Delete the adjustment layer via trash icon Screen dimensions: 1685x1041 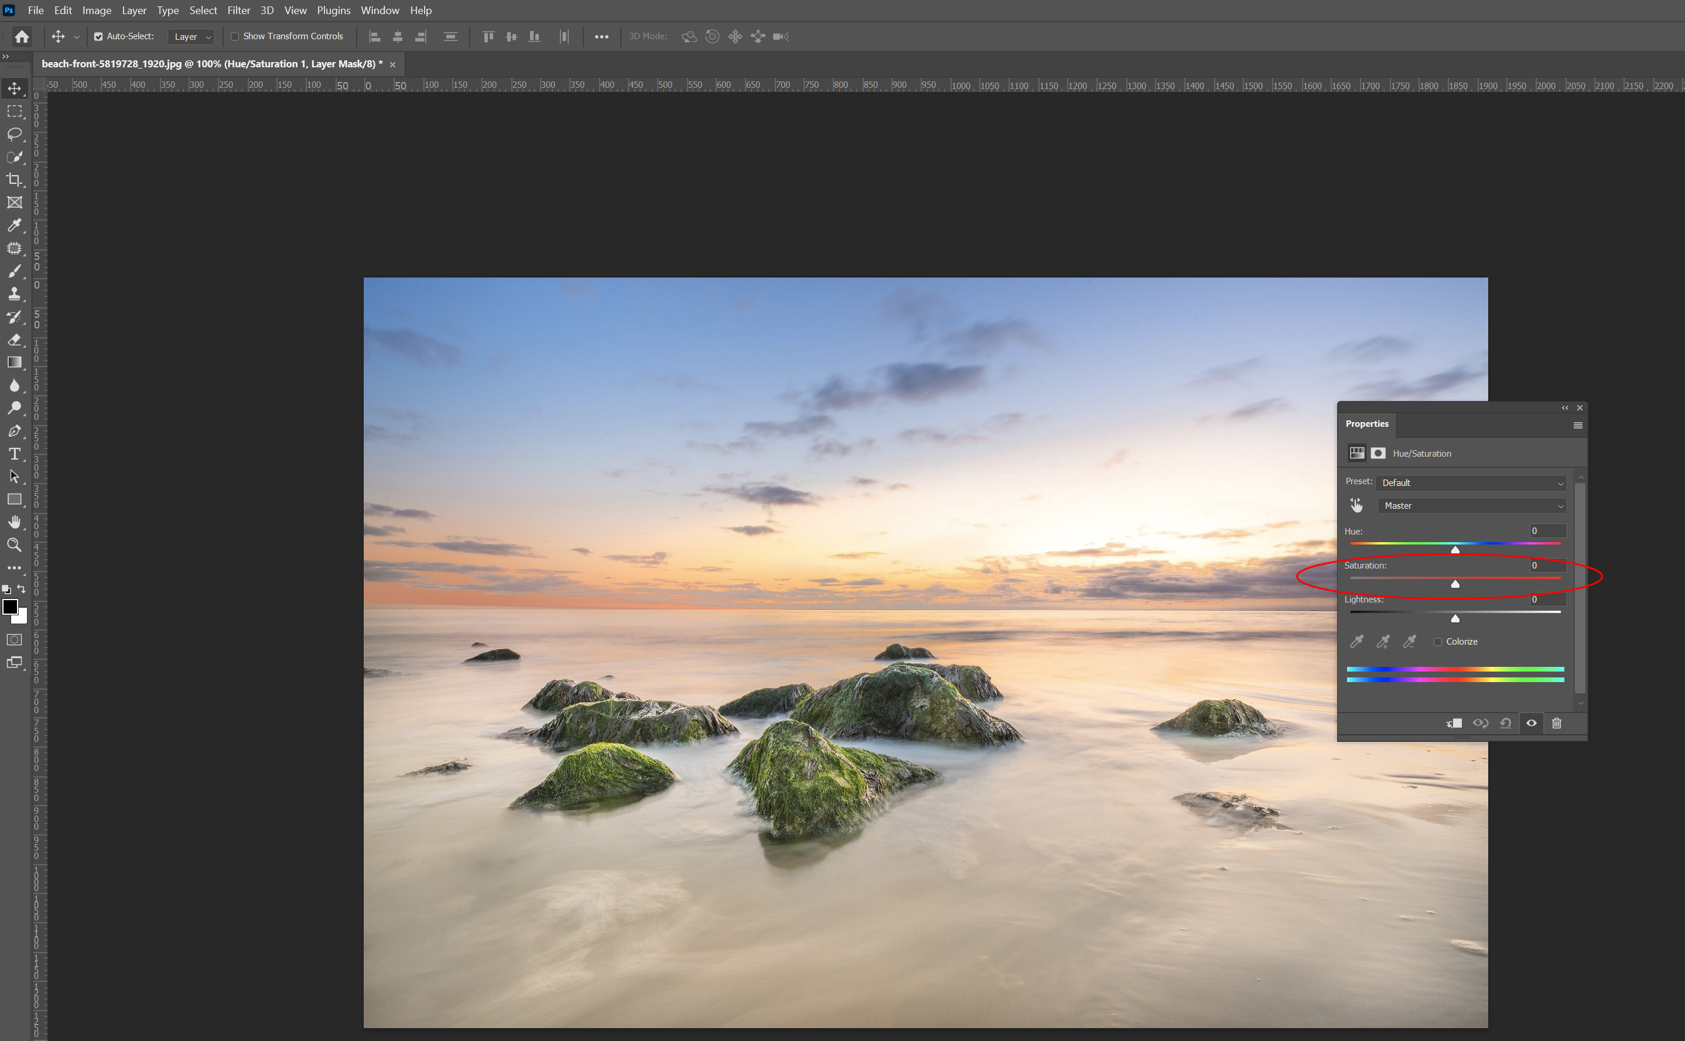click(x=1556, y=723)
